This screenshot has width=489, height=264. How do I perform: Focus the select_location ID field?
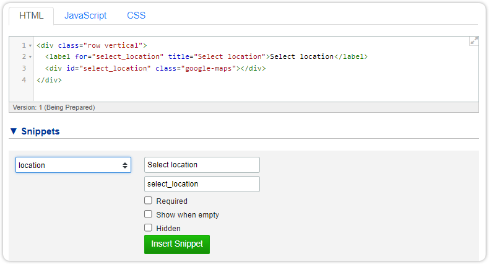(202, 184)
